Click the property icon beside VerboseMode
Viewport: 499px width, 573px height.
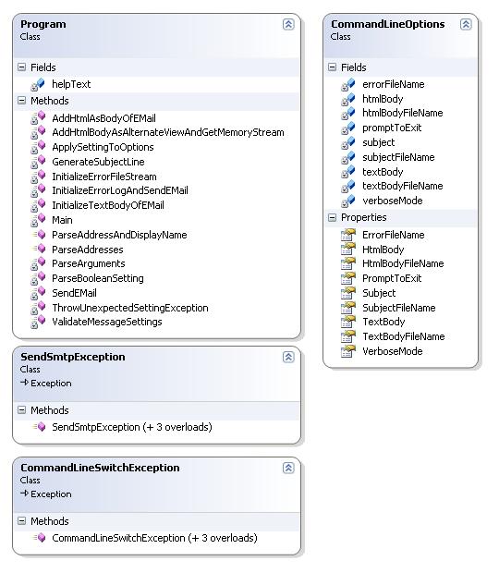[x=348, y=351]
